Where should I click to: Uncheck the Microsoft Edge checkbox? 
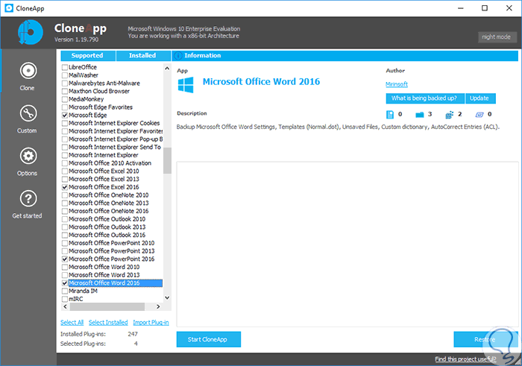65,115
